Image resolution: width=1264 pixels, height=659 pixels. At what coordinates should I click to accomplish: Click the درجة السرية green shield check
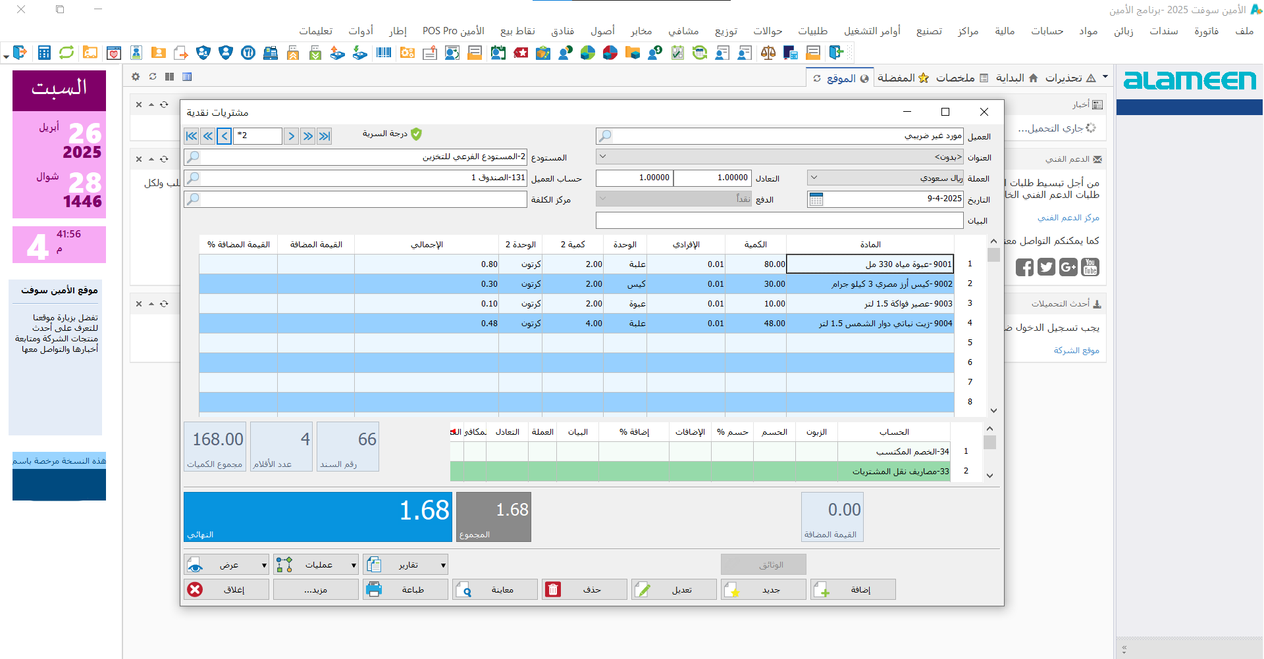(x=416, y=134)
